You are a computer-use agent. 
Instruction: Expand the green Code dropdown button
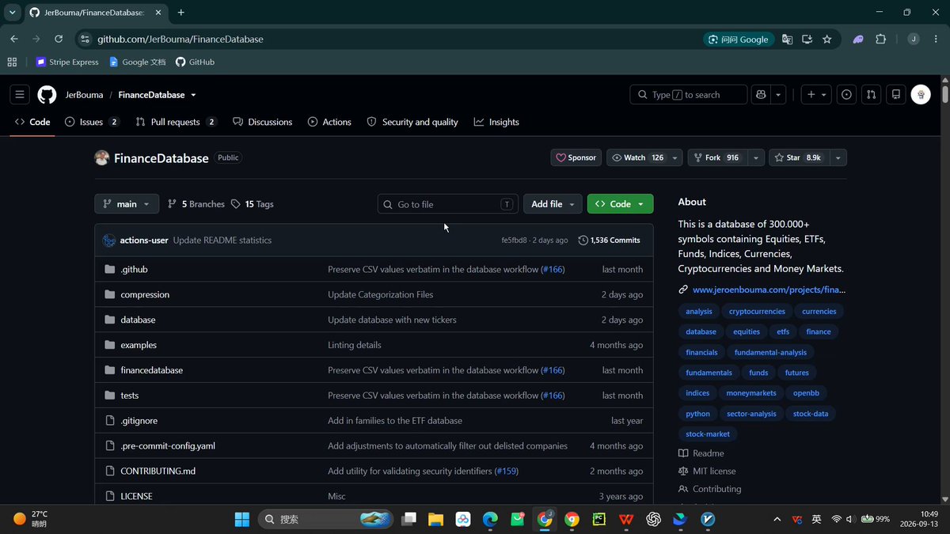tap(620, 204)
